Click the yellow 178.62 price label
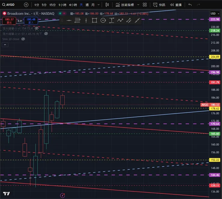Image resolution: width=222 pixels, height=199 pixels. point(215,108)
